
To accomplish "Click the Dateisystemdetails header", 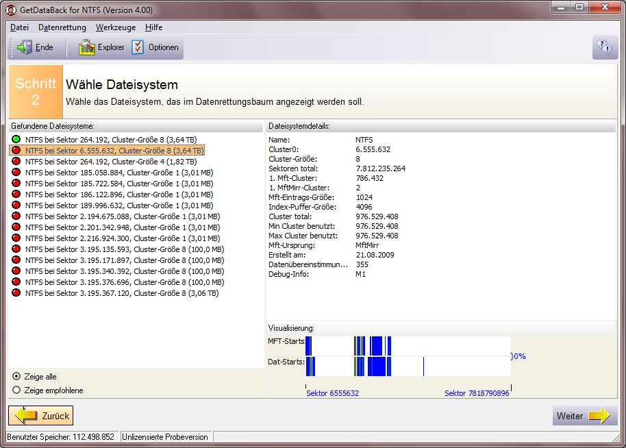I will point(299,126).
